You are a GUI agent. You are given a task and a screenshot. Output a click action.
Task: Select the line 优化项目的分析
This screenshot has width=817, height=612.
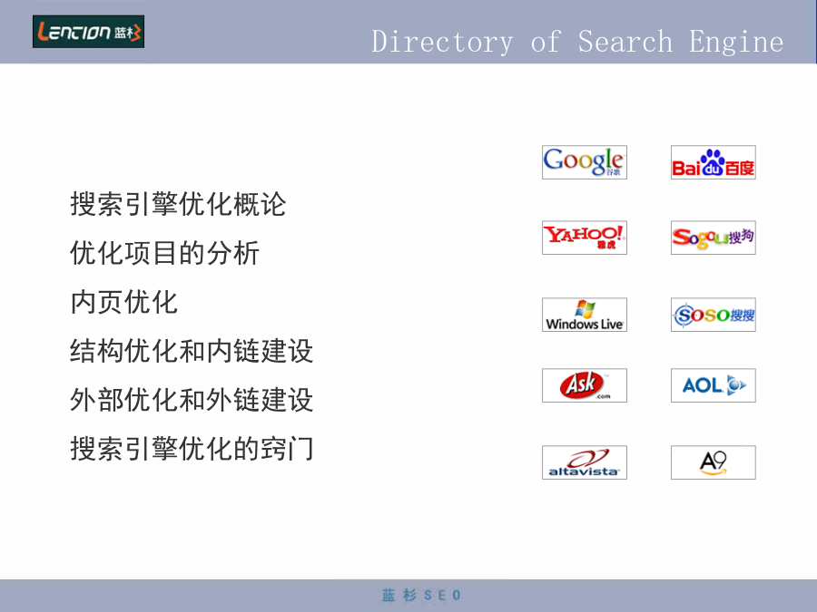164,254
